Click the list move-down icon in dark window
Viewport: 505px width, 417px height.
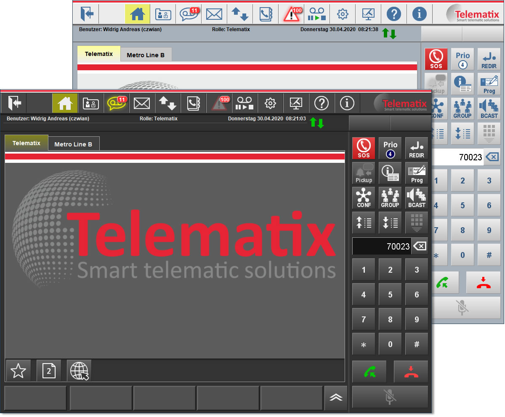[x=390, y=223]
